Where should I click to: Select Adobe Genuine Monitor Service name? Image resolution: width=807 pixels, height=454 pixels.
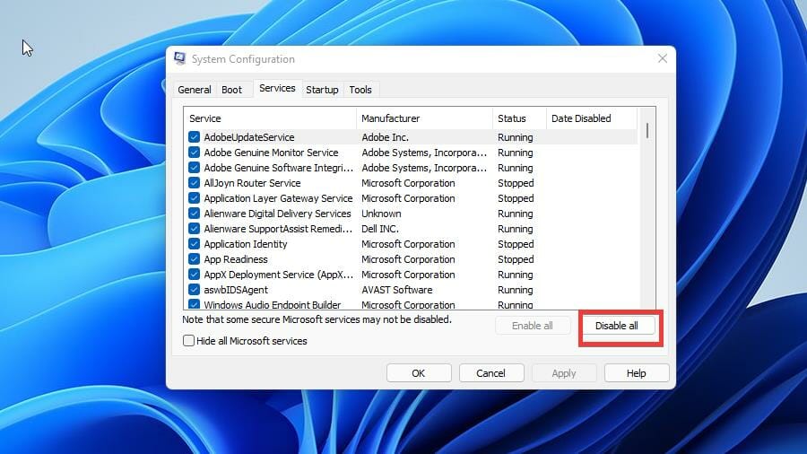[271, 153]
